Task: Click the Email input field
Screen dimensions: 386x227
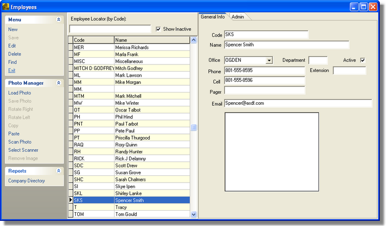Action: click(298, 103)
